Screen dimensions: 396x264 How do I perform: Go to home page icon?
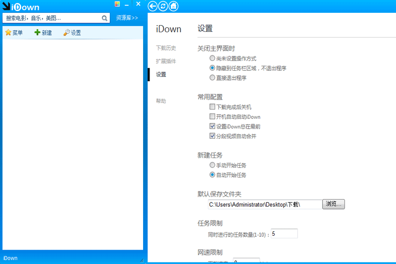coord(174,6)
